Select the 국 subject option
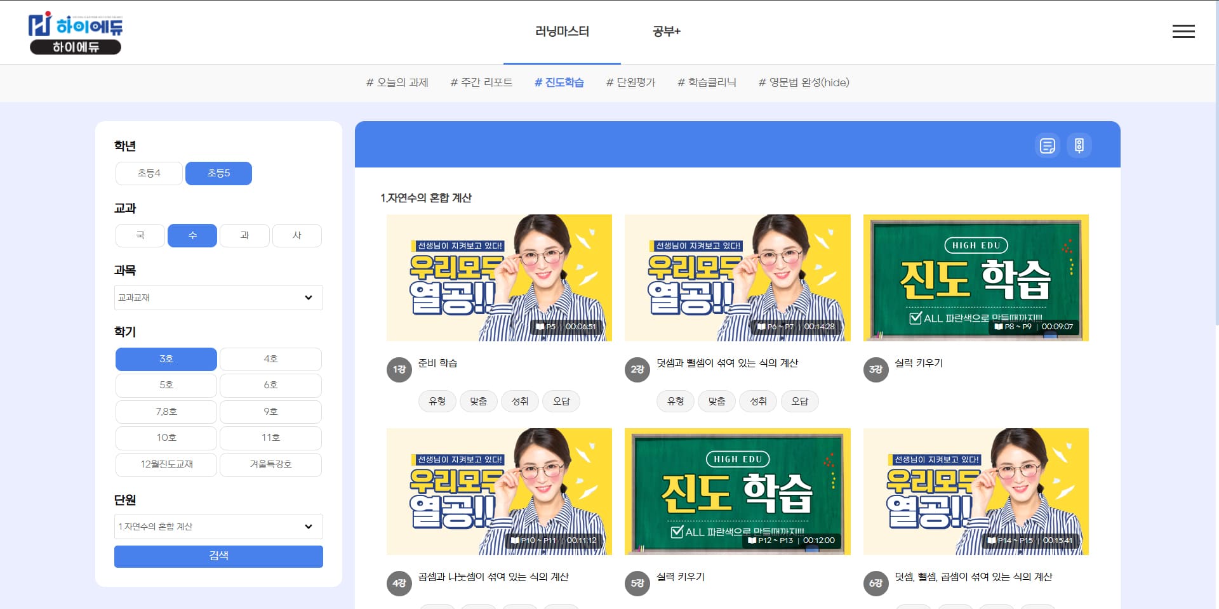The height and width of the screenshot is (609, 1219). coord(140,235)
